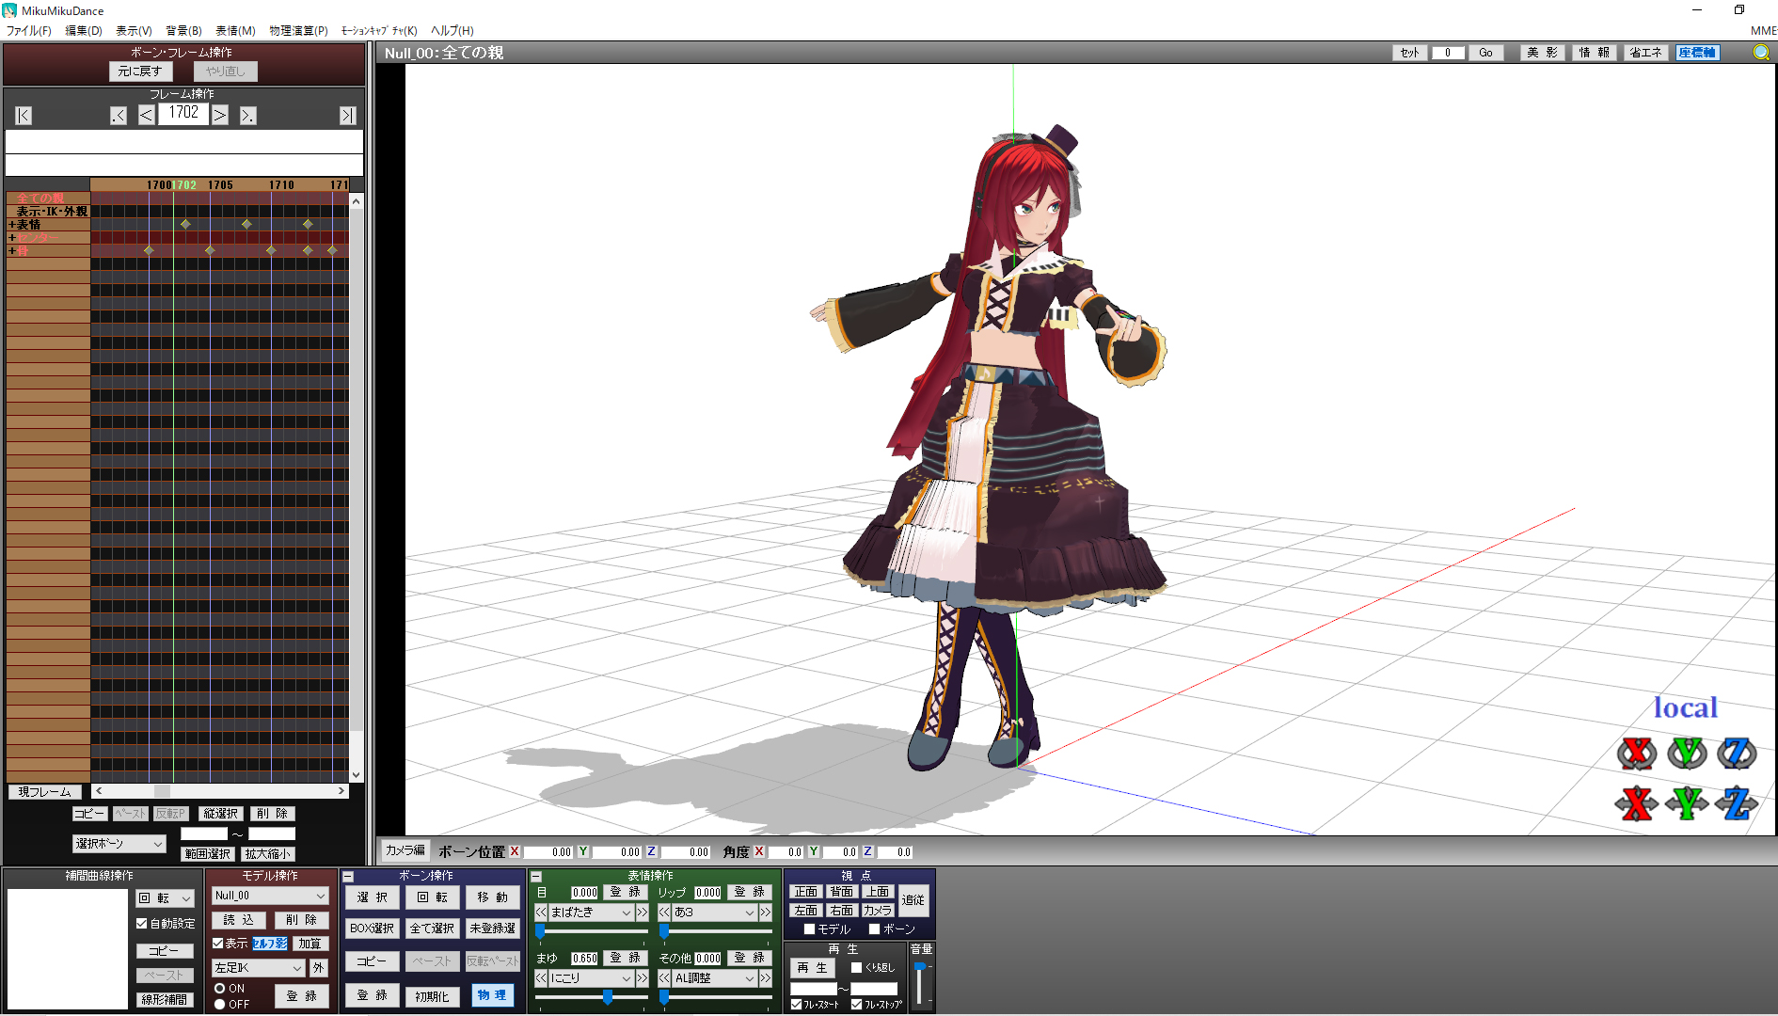The width and height of the screenshot is (1778, 1016).
Task: Open the ヘルプ(H) menu
Action: click(x=452, y=30)
